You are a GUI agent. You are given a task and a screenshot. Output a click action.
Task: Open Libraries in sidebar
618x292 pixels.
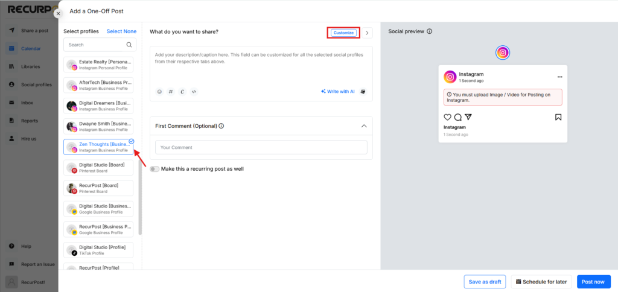click(31, 66)
